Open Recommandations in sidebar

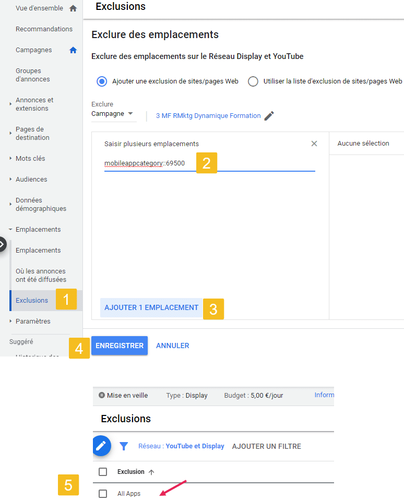[44, 29]
